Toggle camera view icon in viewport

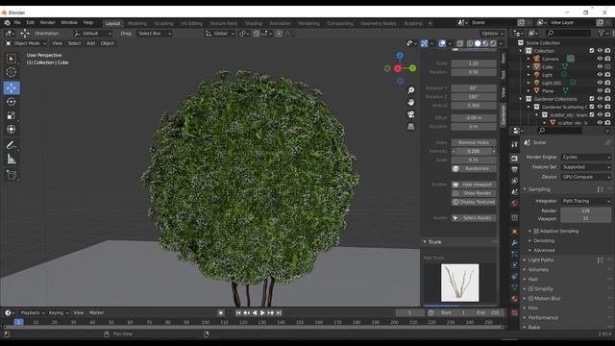point(410,114)
